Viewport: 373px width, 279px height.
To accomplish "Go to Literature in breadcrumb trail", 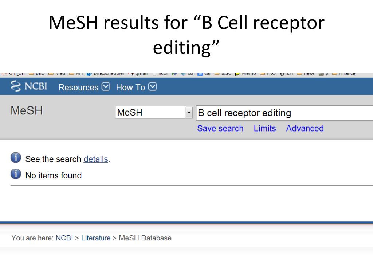I will (96, 238).
